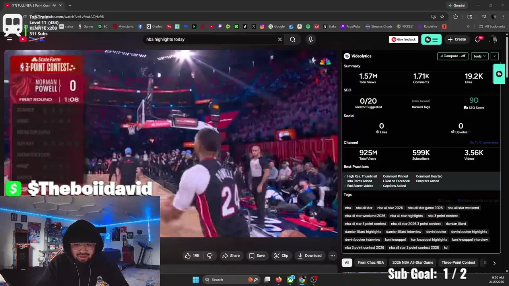Open the All Bookmarks folder
Screen dimensions: 509x286
(492, 27)
